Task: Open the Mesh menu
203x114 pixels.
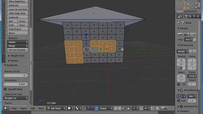Action: click(x=41, y=108)
